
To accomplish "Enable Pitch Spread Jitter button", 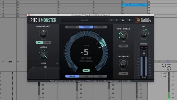I will (x=123, y=46).
